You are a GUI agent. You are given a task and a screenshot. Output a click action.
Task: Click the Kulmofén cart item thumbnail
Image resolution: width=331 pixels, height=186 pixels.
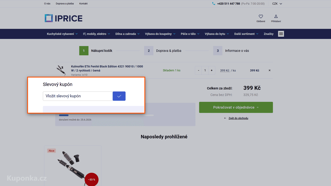click(61, 71)
